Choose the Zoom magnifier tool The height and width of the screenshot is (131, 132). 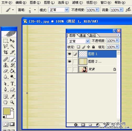tap(12, 102)
